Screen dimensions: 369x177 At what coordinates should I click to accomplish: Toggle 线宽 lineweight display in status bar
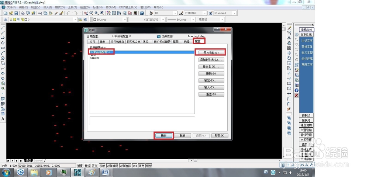(141, 166)
